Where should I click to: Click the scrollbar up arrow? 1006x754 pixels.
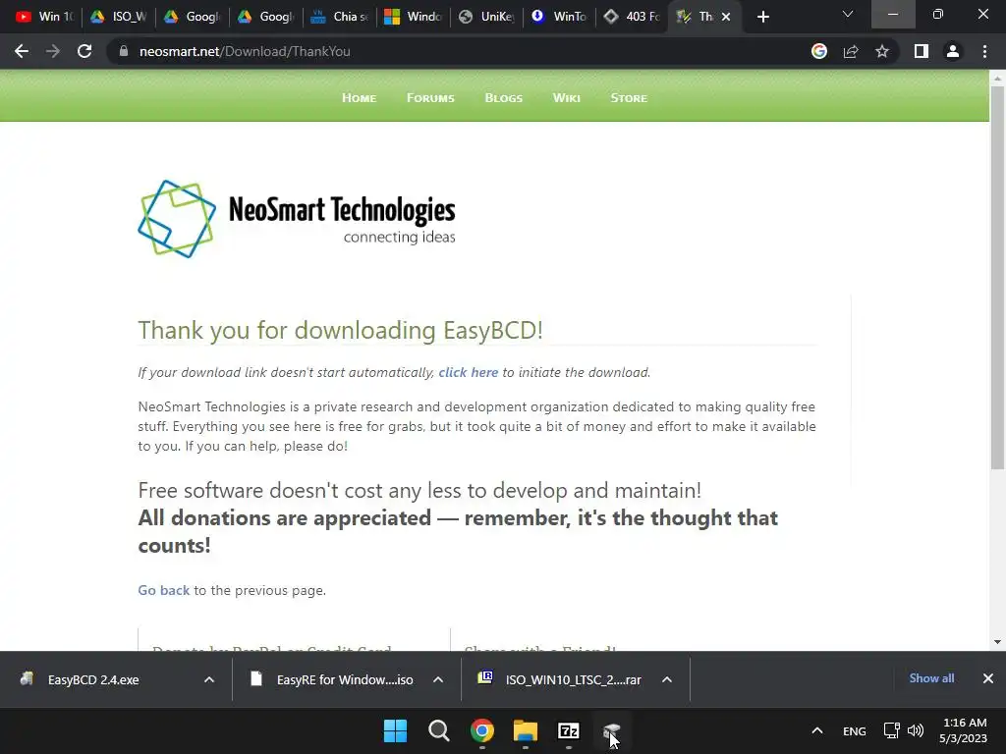(x=997, y=79)
